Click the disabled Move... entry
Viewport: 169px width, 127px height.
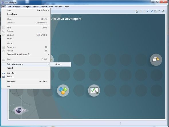click(26, 43)
